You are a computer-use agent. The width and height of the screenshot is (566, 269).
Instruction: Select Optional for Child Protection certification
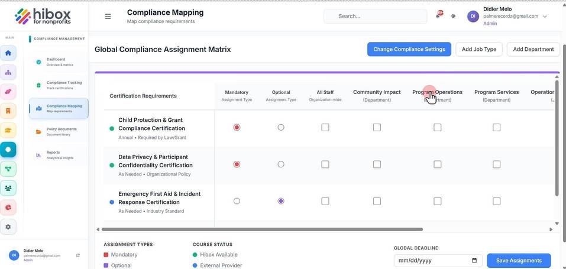pyautogui.click(x=281, y=128)
